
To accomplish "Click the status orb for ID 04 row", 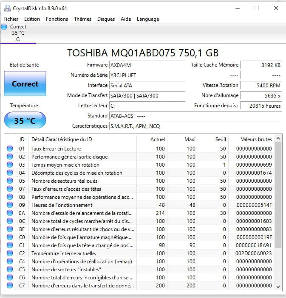I will click(x=10, y=173).
